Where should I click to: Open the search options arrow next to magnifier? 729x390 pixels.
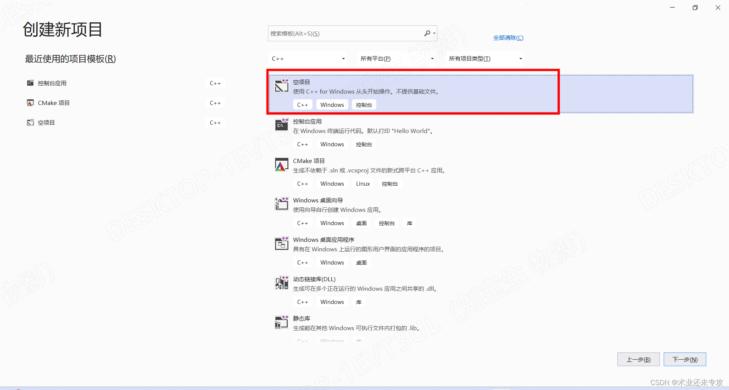(434, 33)
